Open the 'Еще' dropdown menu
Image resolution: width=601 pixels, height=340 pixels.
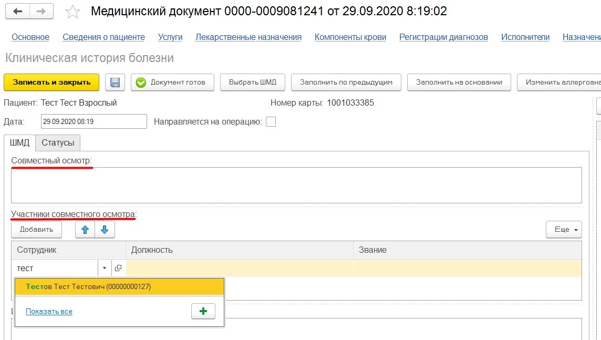tap(564, 230)
